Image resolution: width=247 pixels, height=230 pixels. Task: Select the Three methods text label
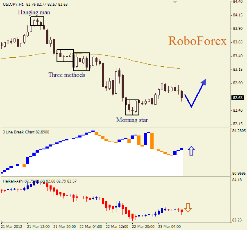[67, 75]
